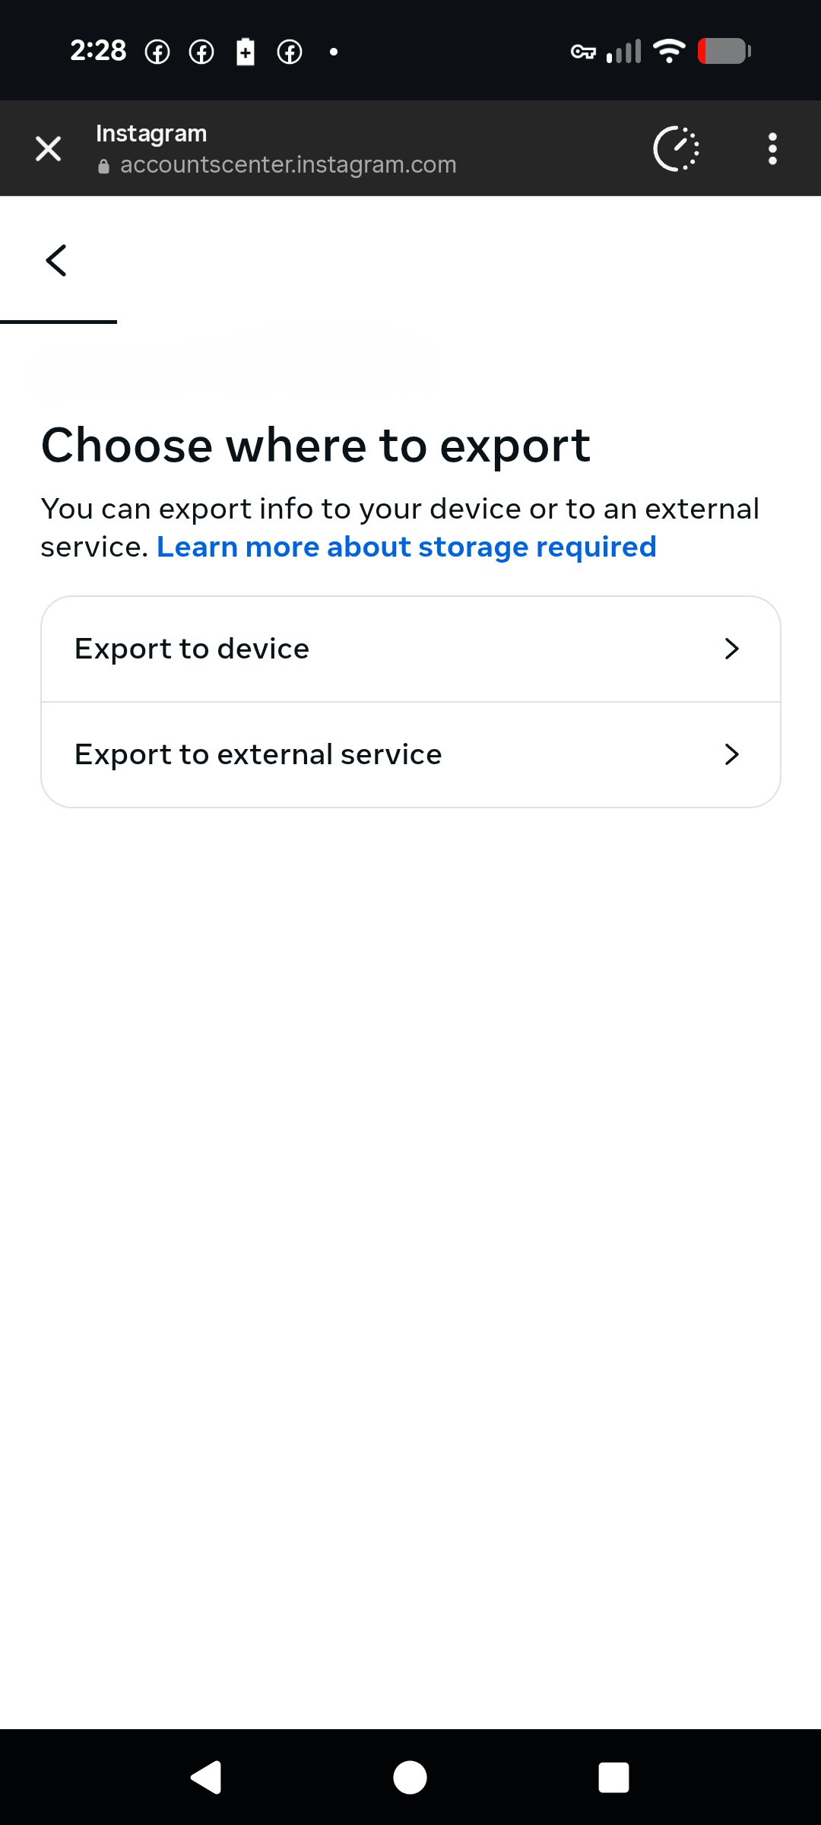The image size is (821, 1825).
Task: Tap the Wi-Fi indicator in status bar
Action: 667,51
